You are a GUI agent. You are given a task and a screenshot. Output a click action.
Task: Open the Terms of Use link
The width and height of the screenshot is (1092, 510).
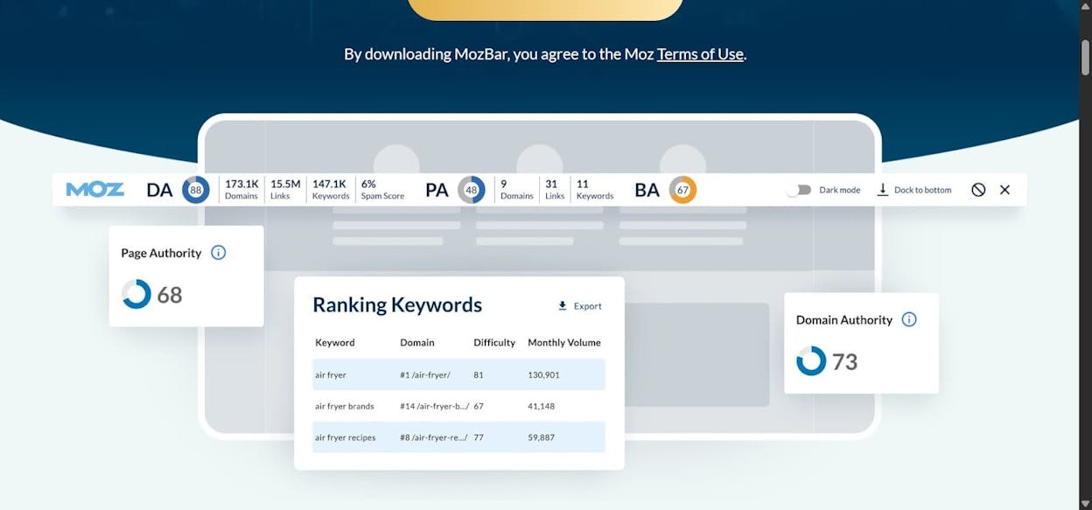pos(700,54)
